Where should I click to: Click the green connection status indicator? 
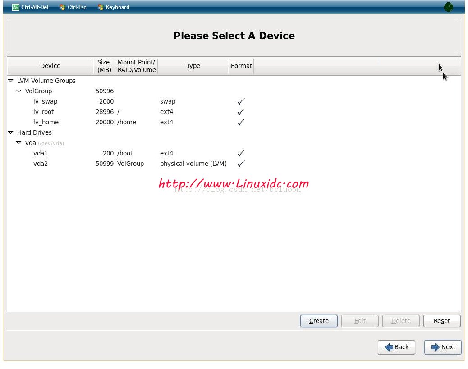click(448, 7)
